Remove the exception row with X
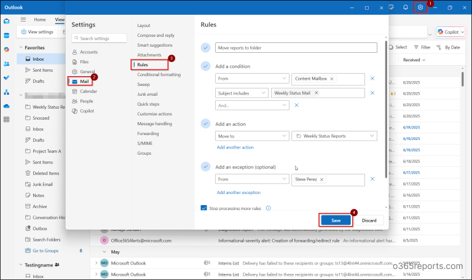 (x=372, y=179)
